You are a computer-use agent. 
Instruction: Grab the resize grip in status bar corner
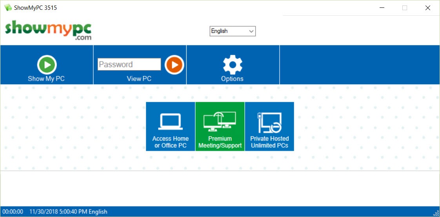(x=436, y=213)
